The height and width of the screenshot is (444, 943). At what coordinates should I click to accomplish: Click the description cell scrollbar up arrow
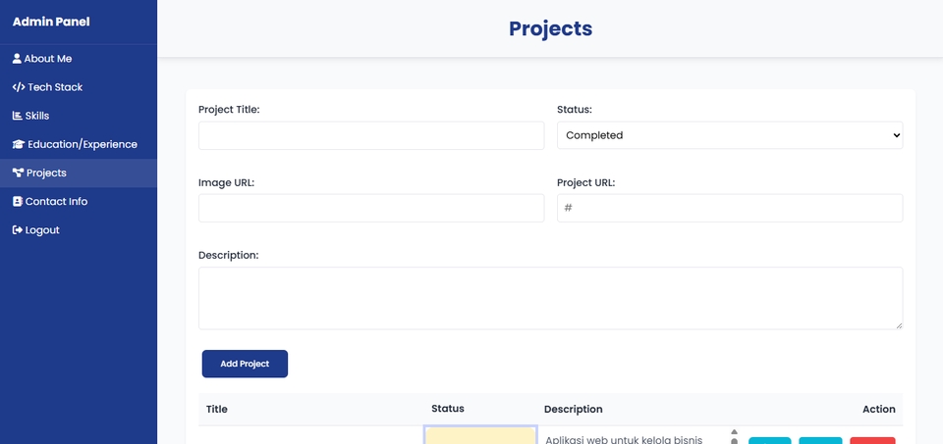pyautogui.click(x=735, y=431)
